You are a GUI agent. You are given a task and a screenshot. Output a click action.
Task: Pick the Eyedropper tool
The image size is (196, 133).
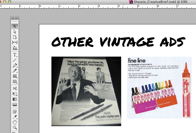pos(15,117)
